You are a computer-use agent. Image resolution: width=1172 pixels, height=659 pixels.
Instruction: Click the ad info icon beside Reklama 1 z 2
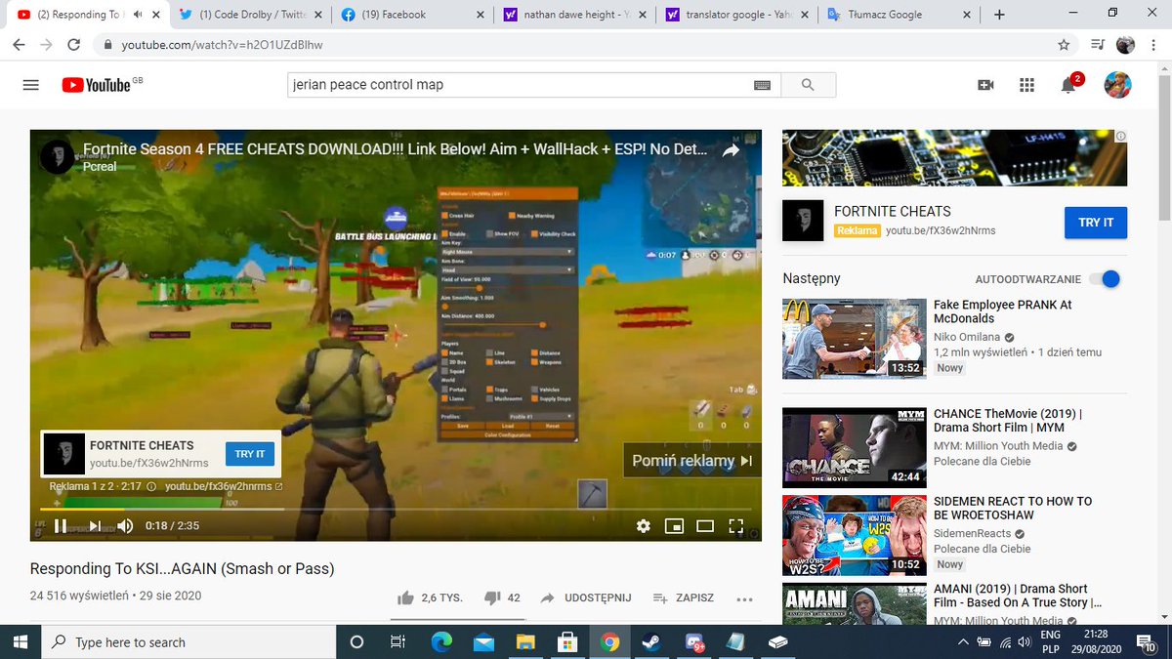(151, 485)
